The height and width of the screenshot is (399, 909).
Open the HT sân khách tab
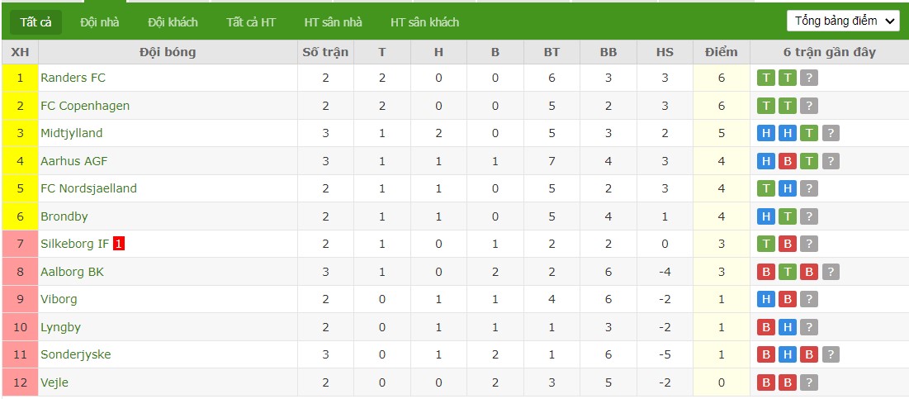coord(425,22)
